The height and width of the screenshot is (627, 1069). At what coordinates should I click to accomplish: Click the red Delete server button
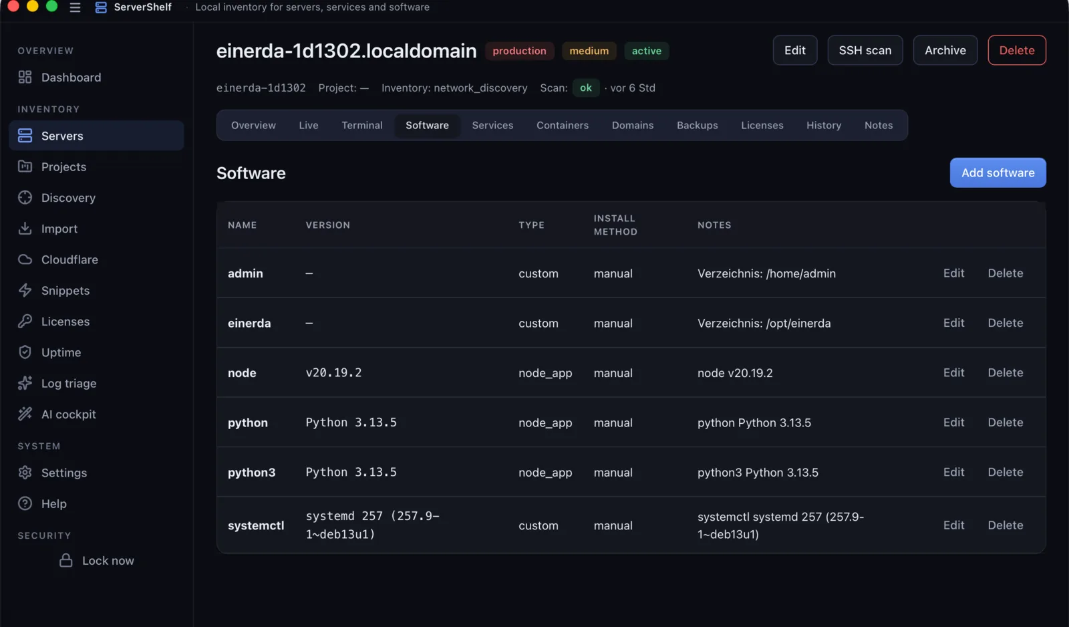click(1017, 50)
